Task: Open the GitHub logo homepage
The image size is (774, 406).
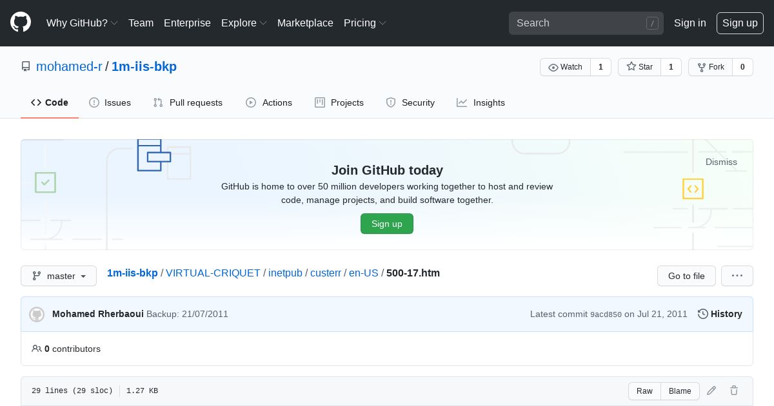Action: click(21, 23)
